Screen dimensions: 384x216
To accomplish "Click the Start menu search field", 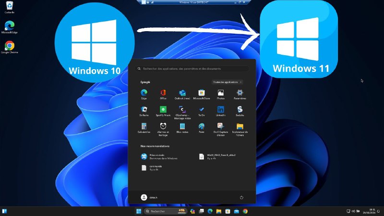I will point(193,69).
